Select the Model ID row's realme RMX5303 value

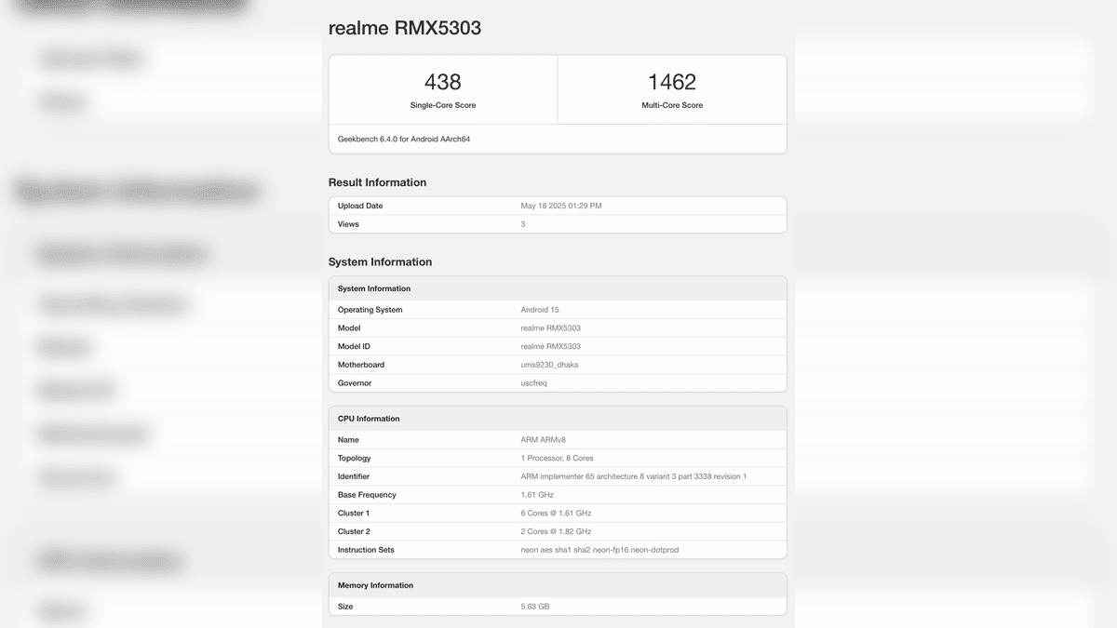point(551,346)
